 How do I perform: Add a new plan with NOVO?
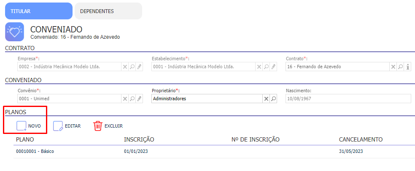[x=28, y=126]
